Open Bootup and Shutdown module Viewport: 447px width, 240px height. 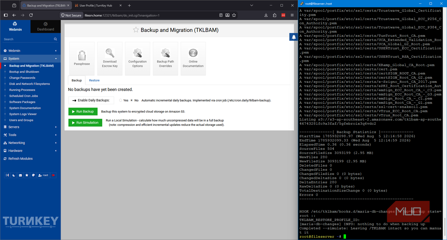click(x=24, y=72)
